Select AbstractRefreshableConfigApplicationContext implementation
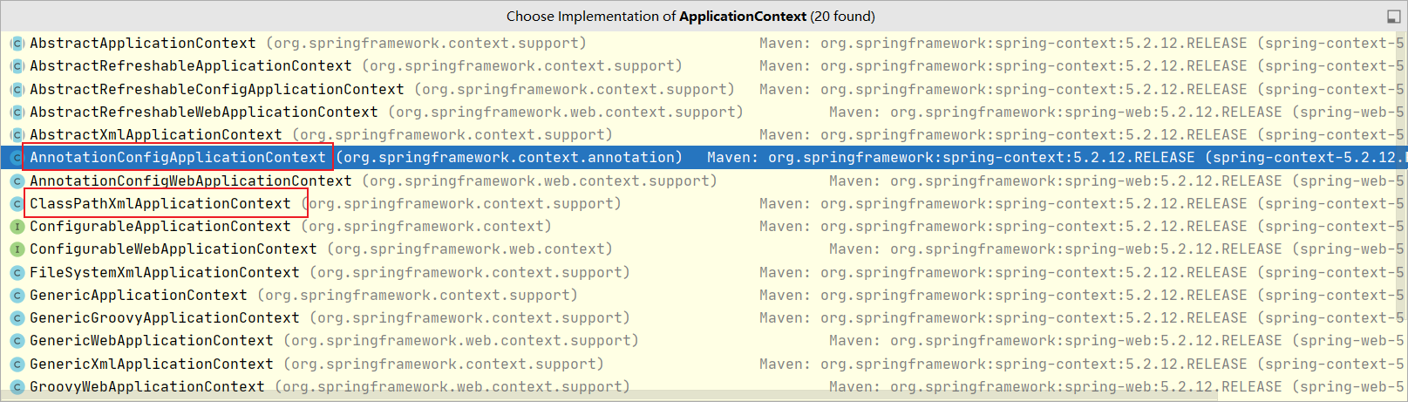 point(216,90)
